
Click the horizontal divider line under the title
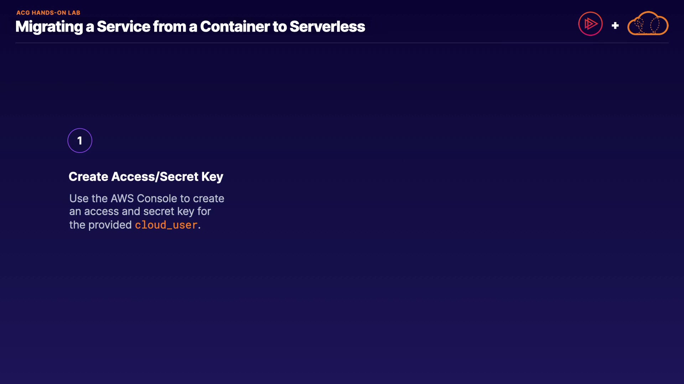tap(342, 43)
